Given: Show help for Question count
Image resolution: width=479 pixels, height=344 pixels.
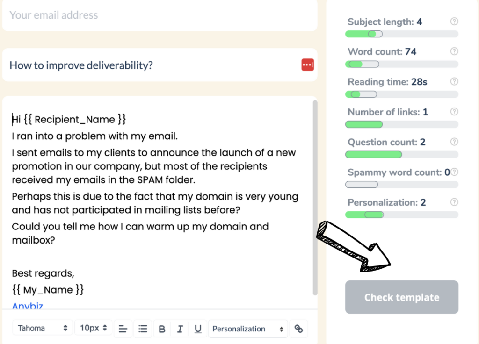Looking at the screenshot, I should pyautogui.click(x=454, y=142).
